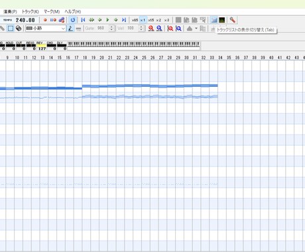
Task: Click the gray triangle shape icon
Action: point(190,29)
